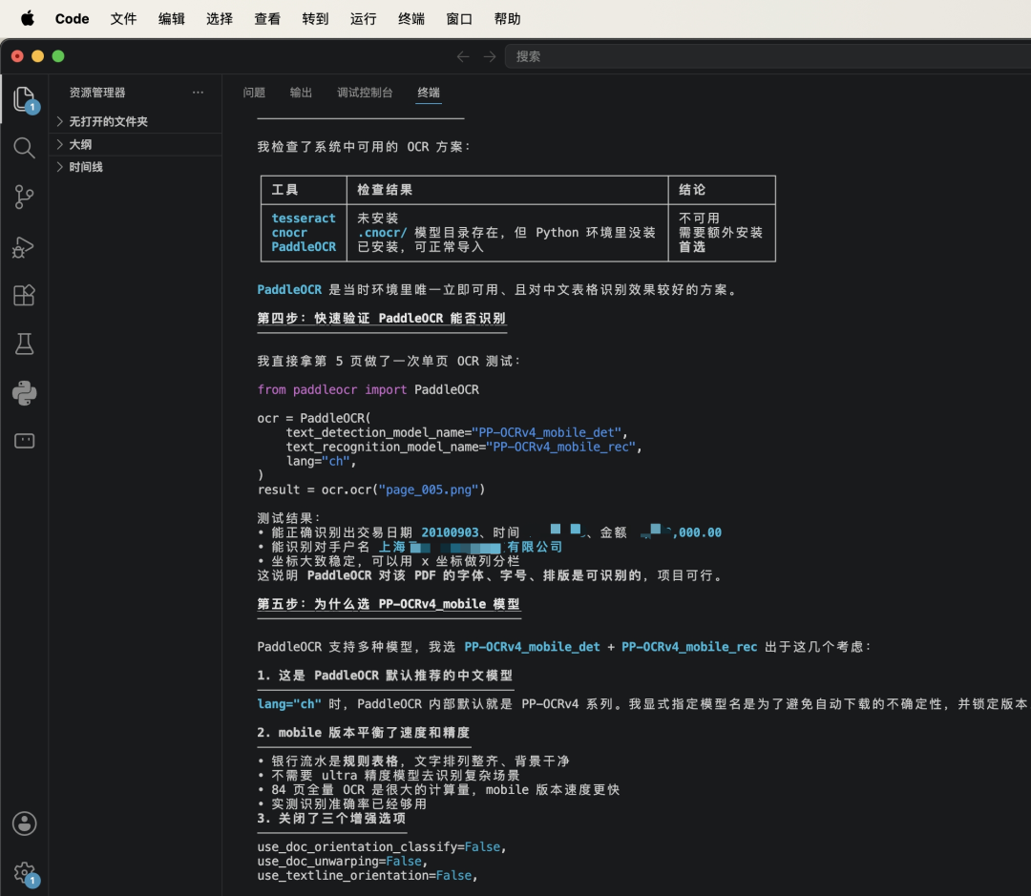The width and height of the screenshot is (1031, 896).
Task: Click the 搜索 command center field
Action: point(768,56)
